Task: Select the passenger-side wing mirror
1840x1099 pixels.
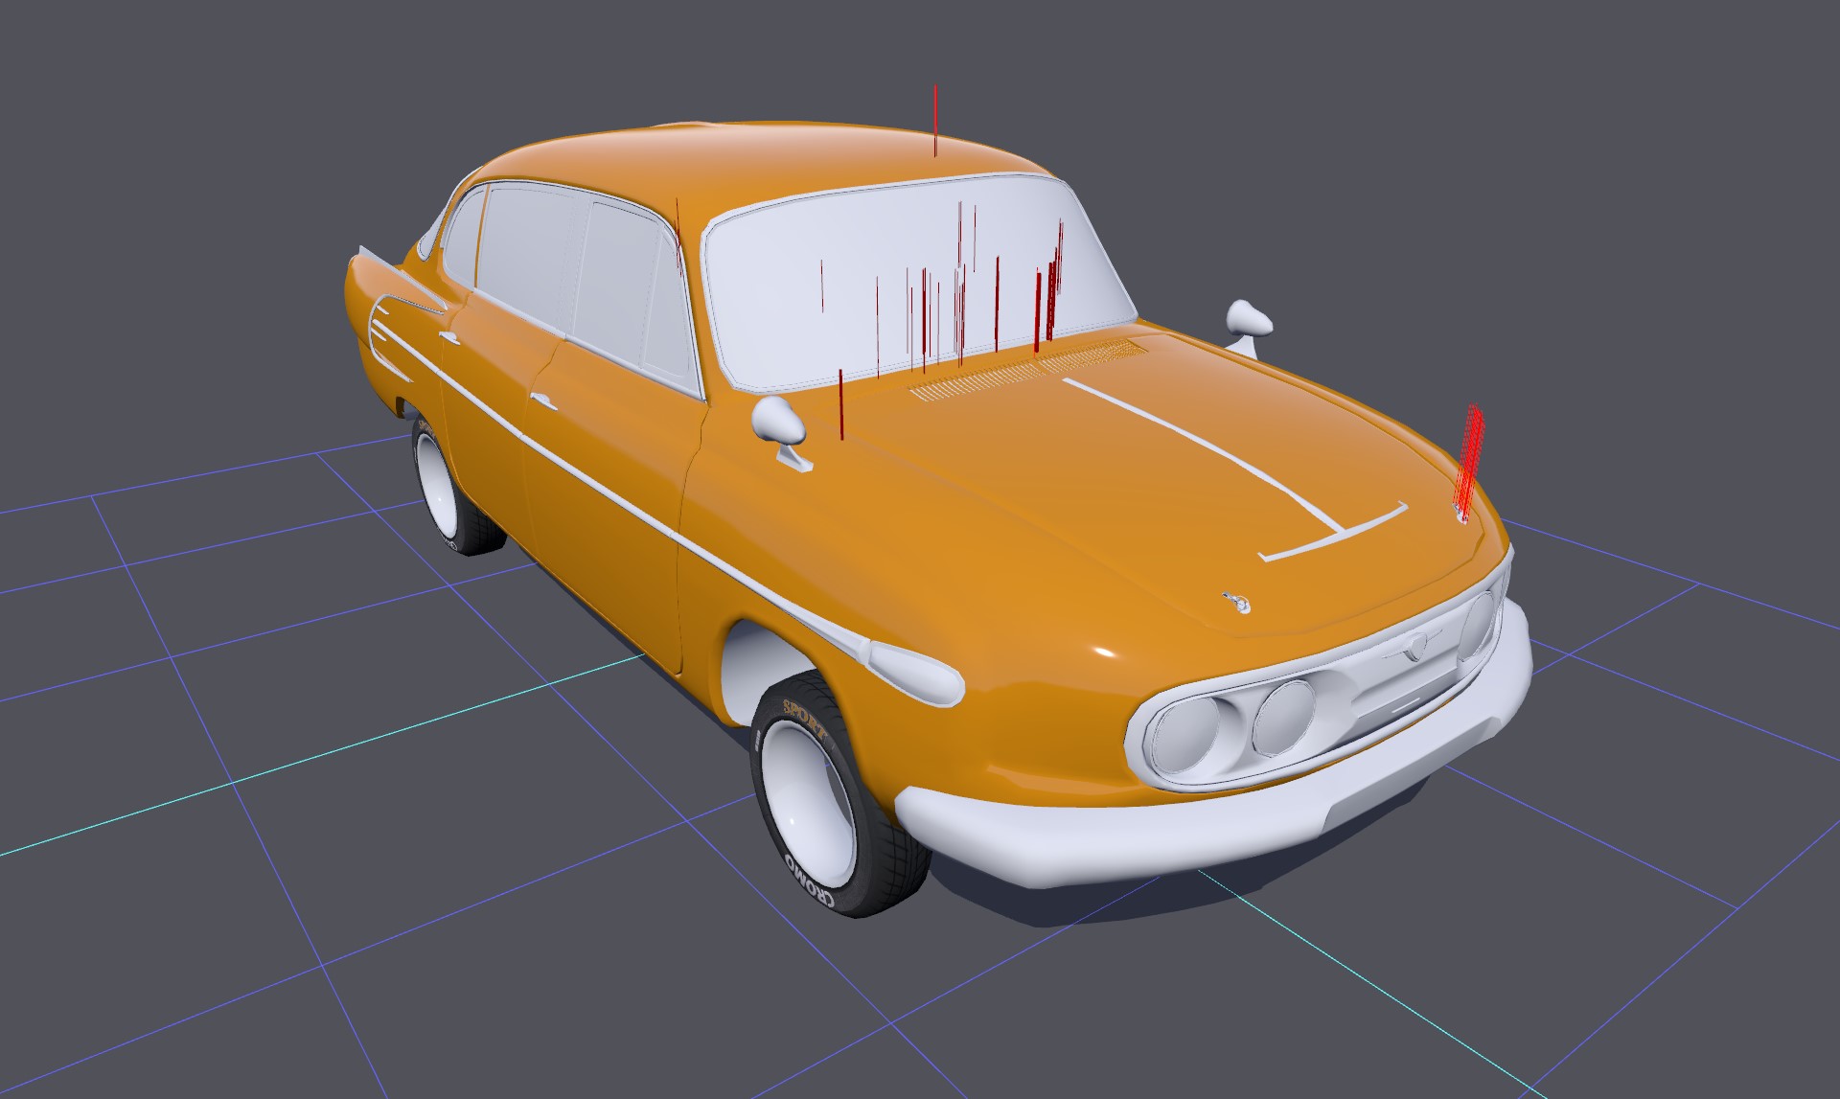Action: (x=1249, y=318)
